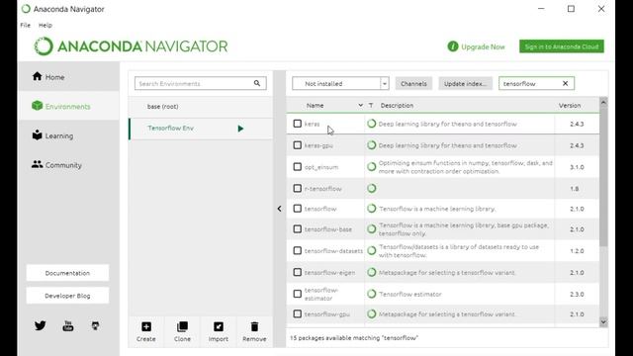Click the package list scroll down arrow
The height and width of the screenshot is (356, 633).
[x=603, y=321]
